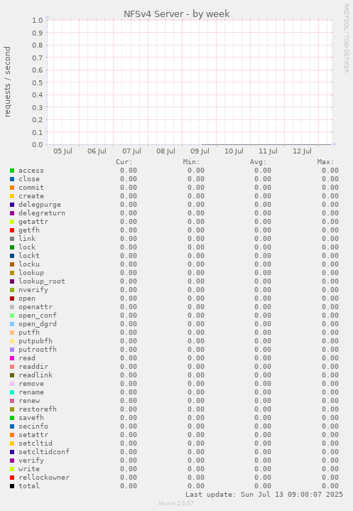This screenshot has height=511, width=353.
Task: Select the setattr legend label
Action: coord(33,435)
